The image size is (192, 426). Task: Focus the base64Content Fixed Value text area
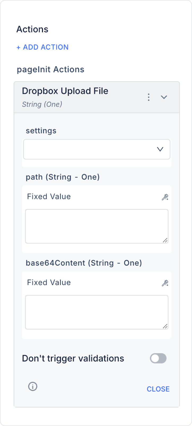[97, 312]
